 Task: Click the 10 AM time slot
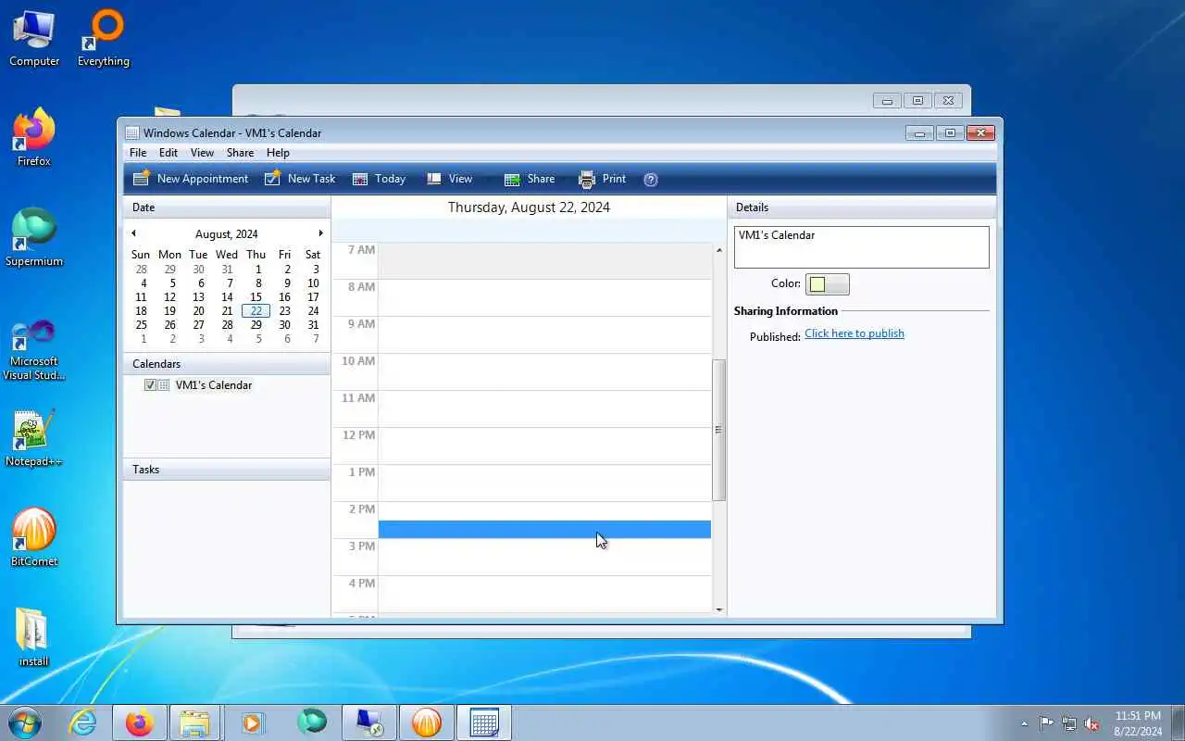coord(544,371)
